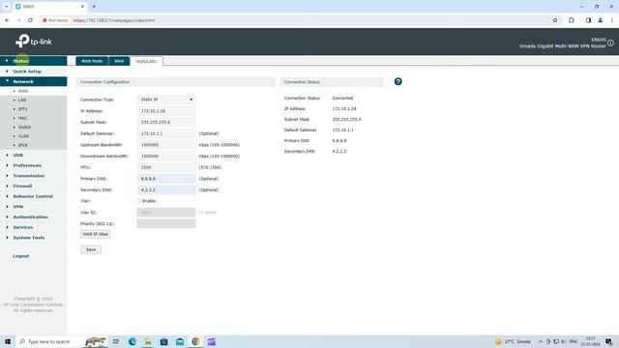Bookmark this page with the star icon

coord(555,20)
